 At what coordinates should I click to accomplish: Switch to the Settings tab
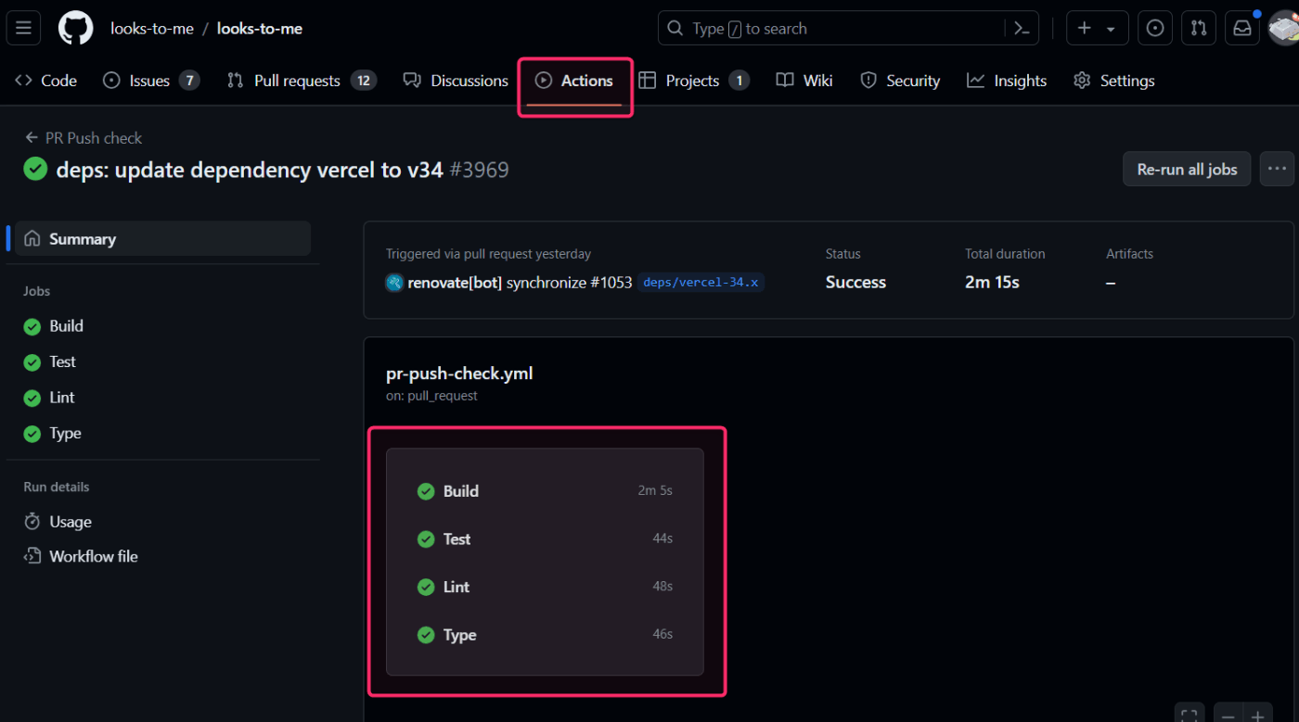[x=1113, y=81]
